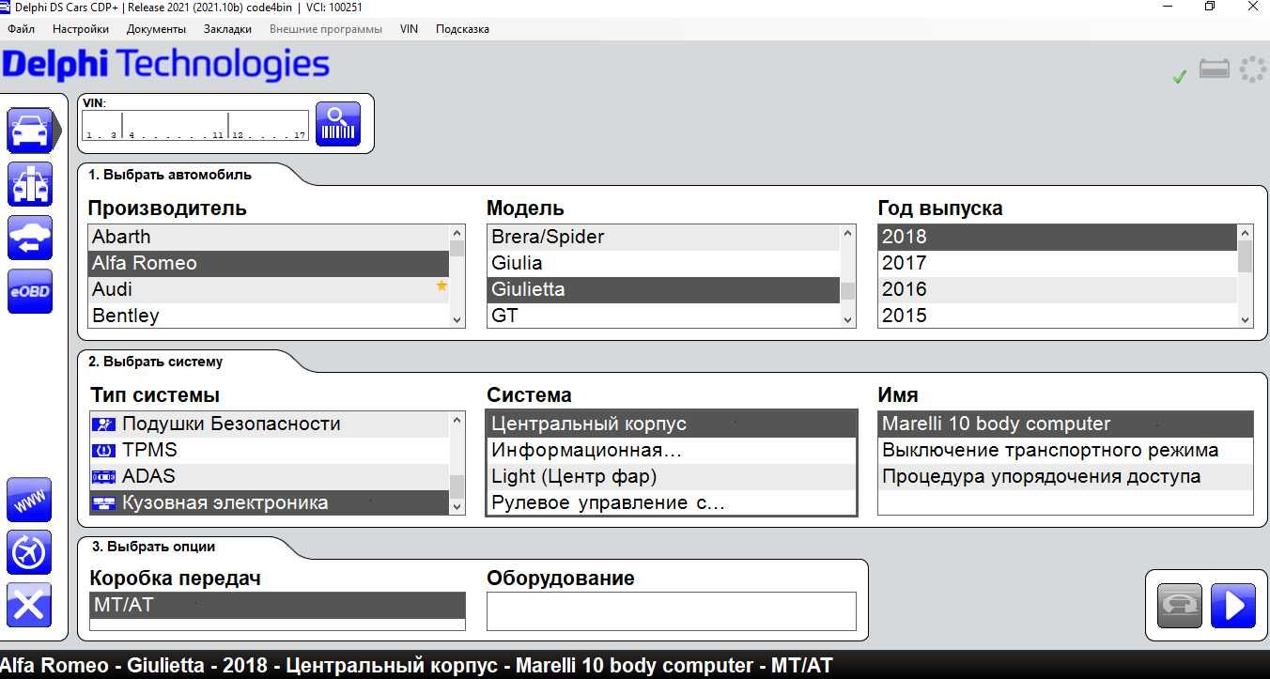Click the blue X exit icon

pyautogui.click(x=29, y=606)
